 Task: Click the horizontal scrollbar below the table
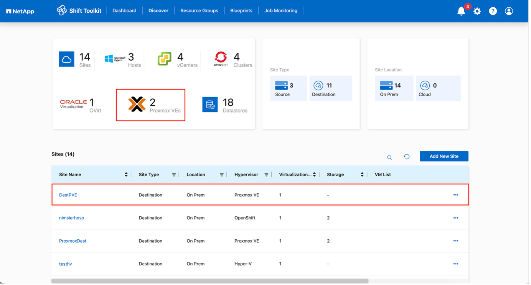210,281
